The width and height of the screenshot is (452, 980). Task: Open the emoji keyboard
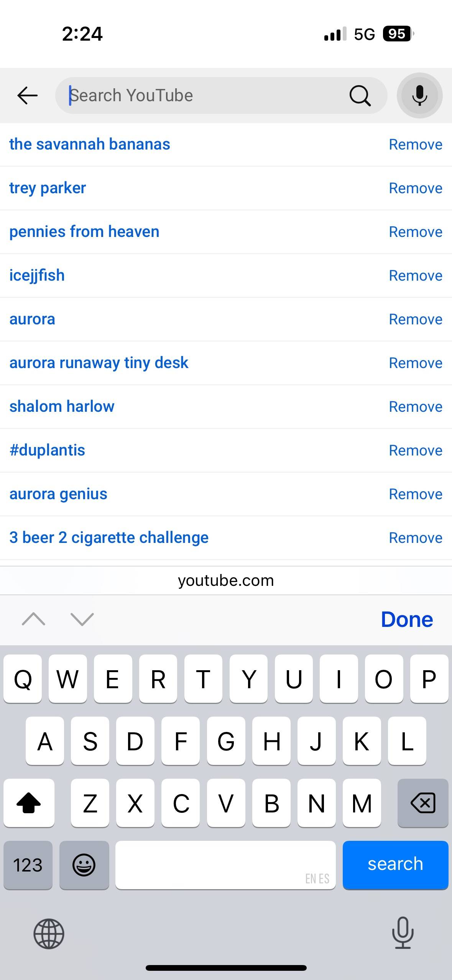coord(84,865)
